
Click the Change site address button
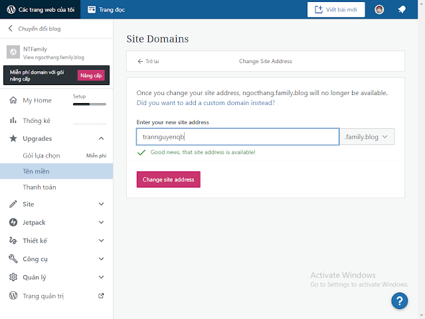click(x=168, y=179)
